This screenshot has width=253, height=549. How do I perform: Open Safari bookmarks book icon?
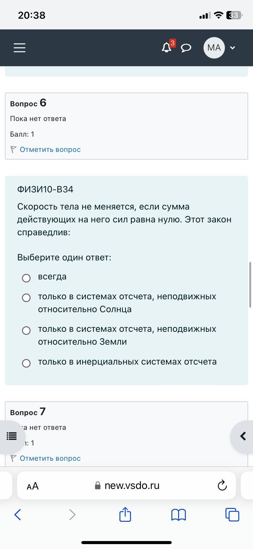tap(179, 515)
